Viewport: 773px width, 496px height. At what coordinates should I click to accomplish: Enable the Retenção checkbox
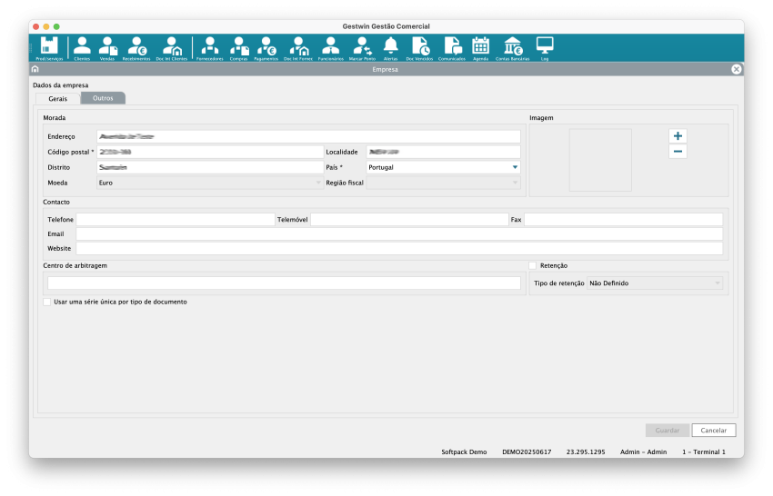(533, 265)
